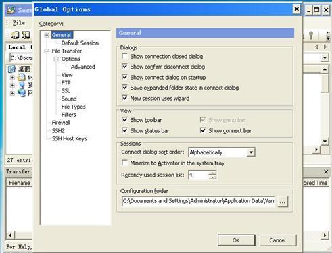
Task: Toggle Show connection closed dialog checkbox
Action: click(x=124, y=56)
